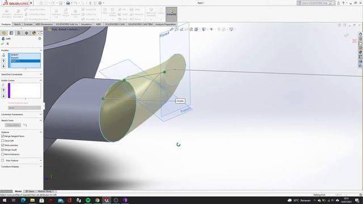Open DimXpertManager crosshair tab icon

pos(27,33)
